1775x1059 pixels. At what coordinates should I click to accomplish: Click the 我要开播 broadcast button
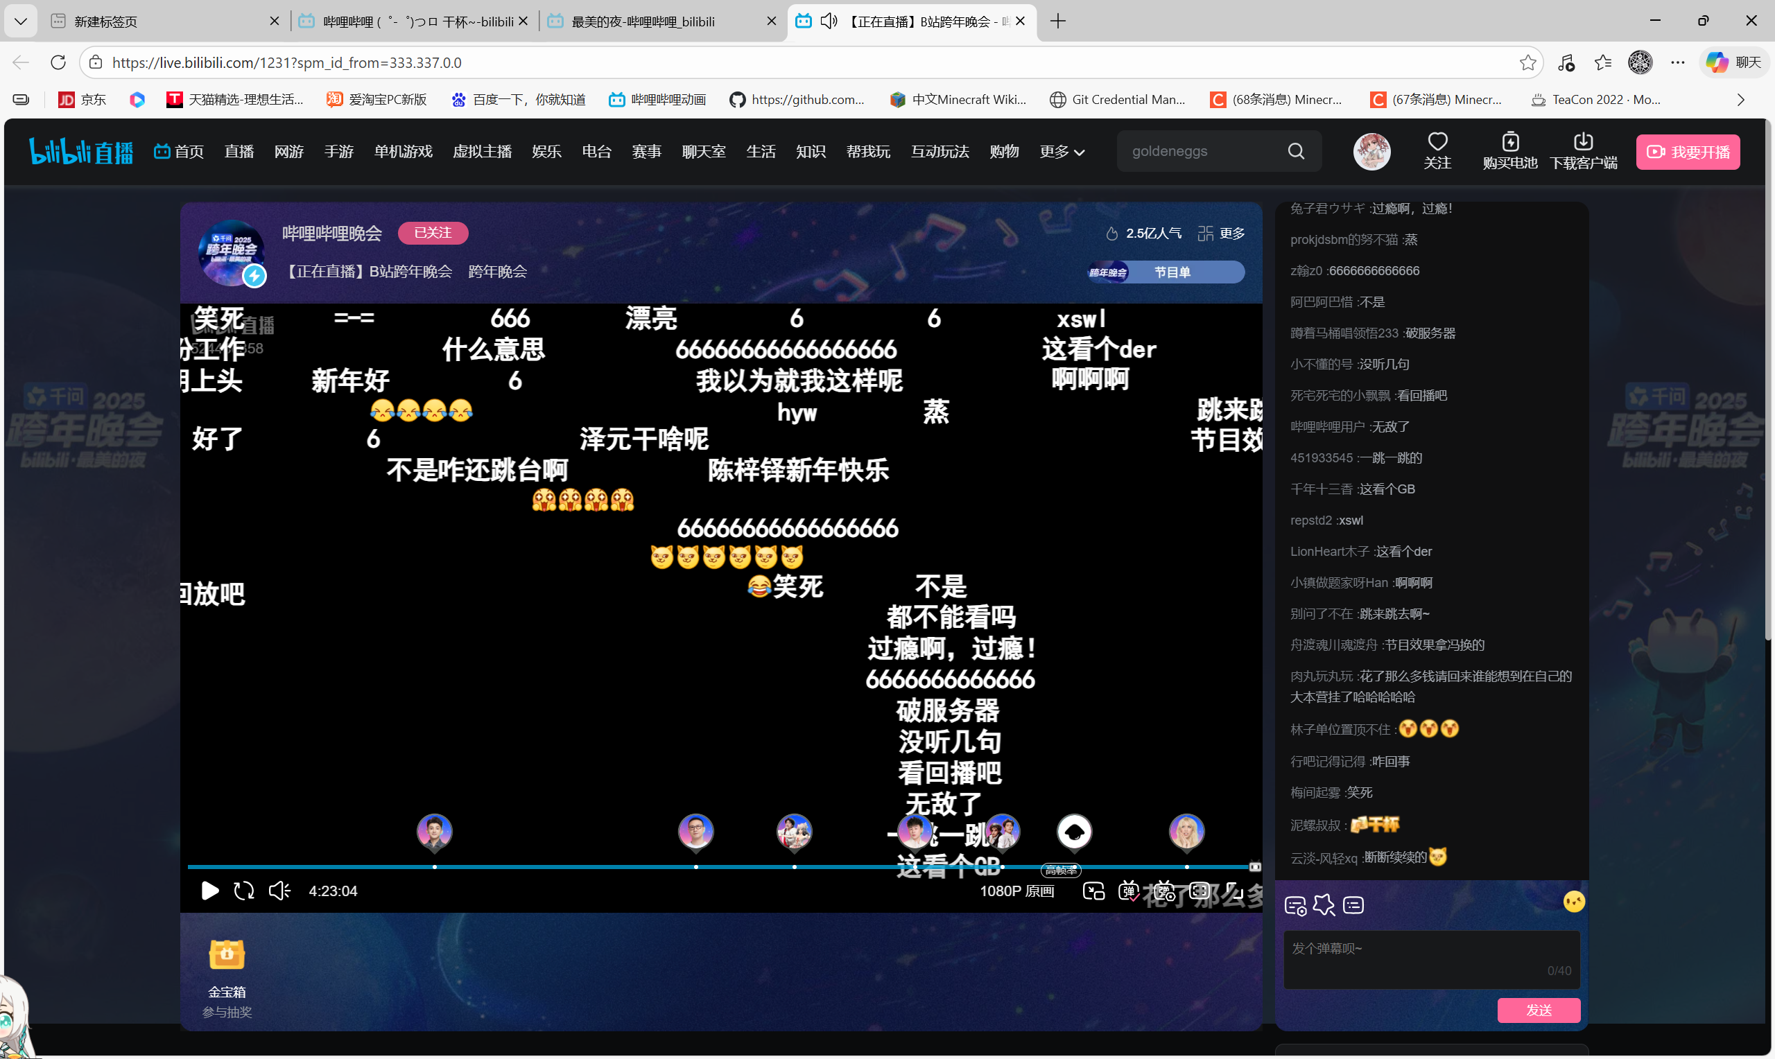point(1688,151)
